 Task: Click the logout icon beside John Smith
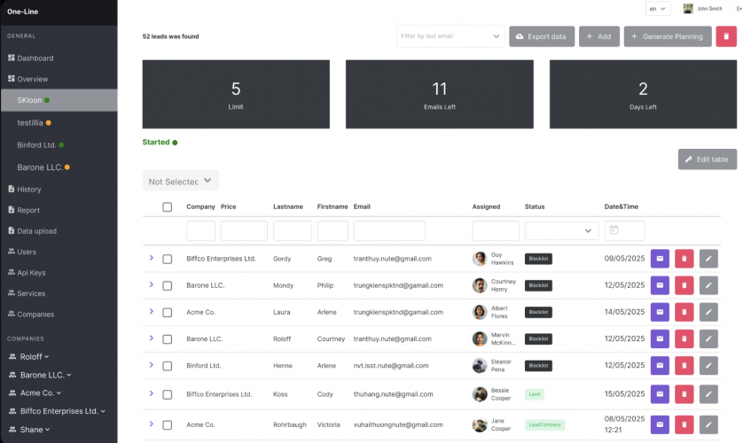pyautogui.click(x=739, y=9)
